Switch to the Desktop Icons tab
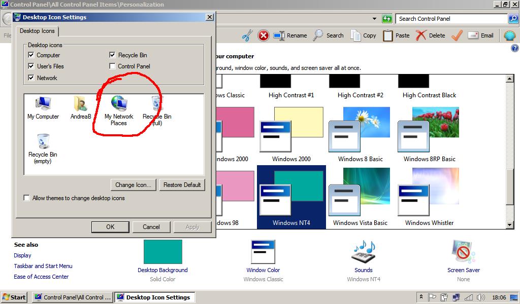The width and height of the screenshot is (520, 304). [x=37, y=31]
